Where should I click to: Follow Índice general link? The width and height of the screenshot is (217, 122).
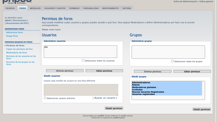point(206,1)
